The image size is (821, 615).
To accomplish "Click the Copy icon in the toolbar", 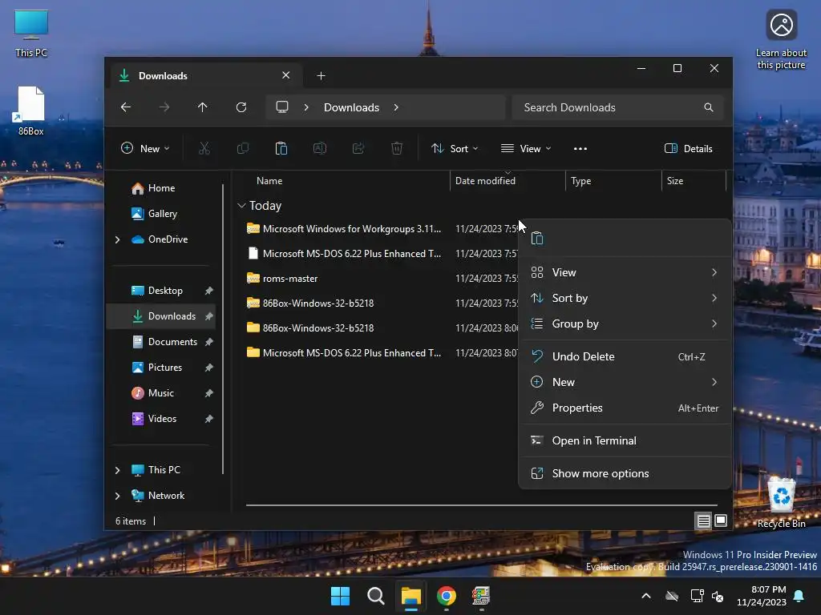I will pyautogui.click(x=242, y=148).
